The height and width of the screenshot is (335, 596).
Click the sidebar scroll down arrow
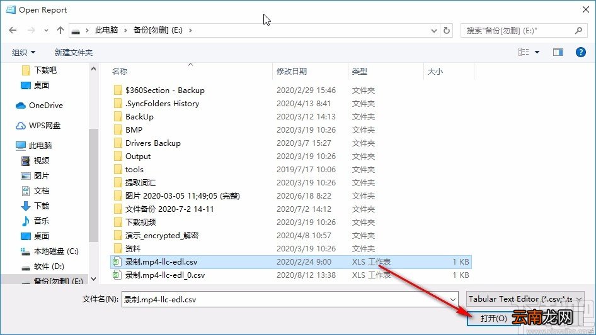pyautogui.click(x=93, y=279)
